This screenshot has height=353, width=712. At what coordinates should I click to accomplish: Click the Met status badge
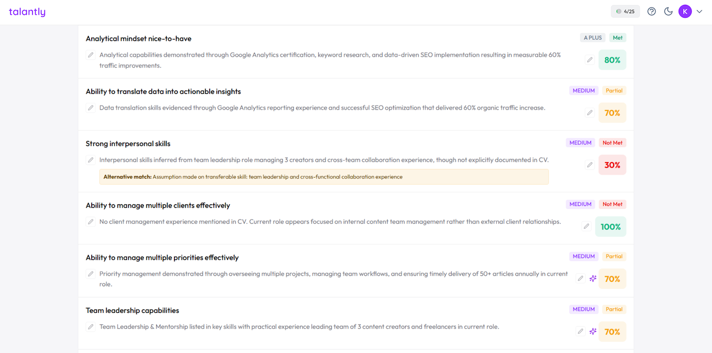618,38
